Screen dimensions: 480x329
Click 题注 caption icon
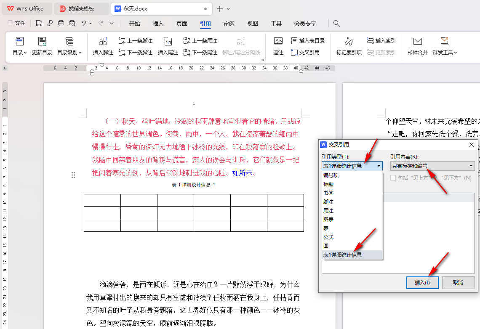tap(278, 46)
